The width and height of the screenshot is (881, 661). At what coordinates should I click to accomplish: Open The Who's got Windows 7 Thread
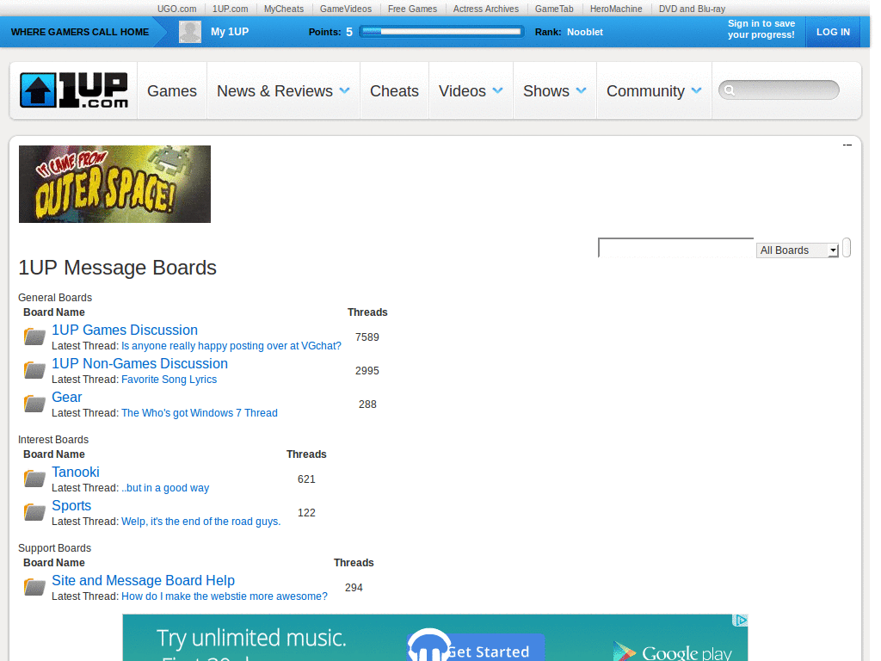click(x=200, y=413)
